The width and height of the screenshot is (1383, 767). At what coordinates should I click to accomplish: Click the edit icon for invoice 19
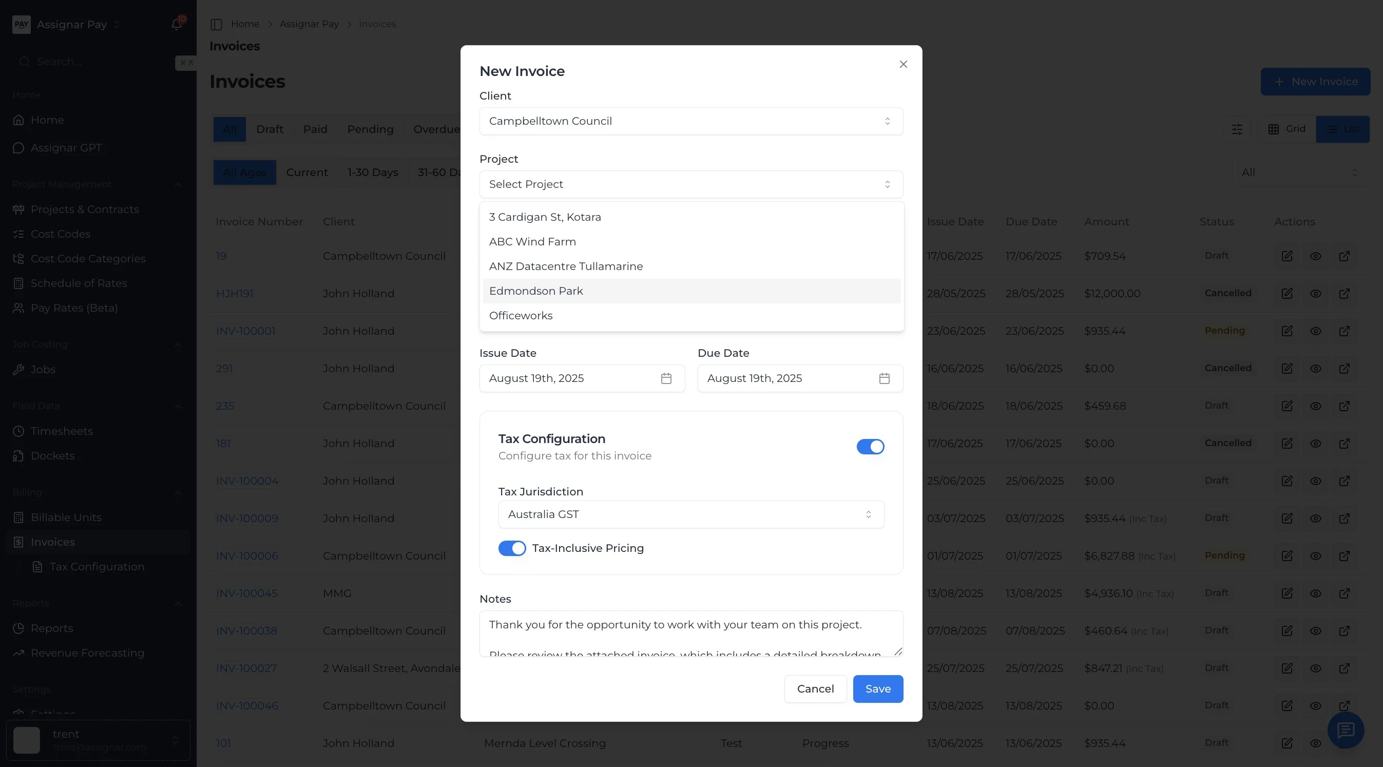[1287, 256]
